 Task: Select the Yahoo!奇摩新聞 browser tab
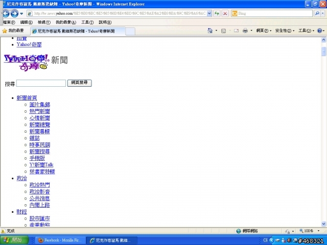click(78, 31)
